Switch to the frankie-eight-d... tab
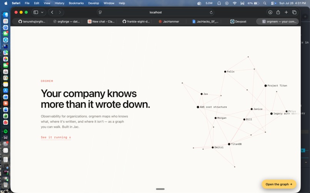Screen dimensions: 310x193 pos(136,21)
